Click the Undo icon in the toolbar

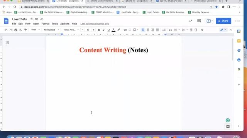coord(6,30)
